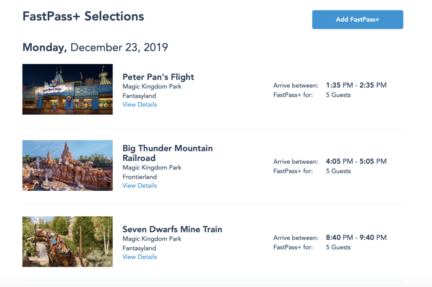The height and width of the screenshot is (287, 432).
Task: Select the 4:05 PM - 5:05 PM arrival window
Action: 356,161
